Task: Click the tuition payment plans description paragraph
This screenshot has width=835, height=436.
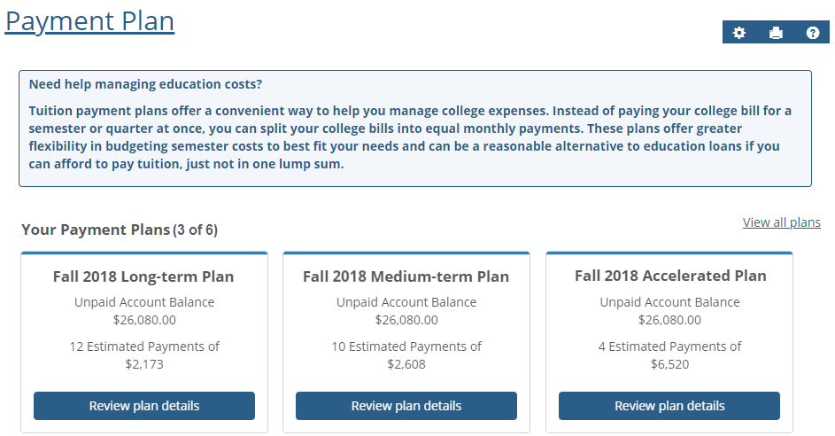Action: 410,137
